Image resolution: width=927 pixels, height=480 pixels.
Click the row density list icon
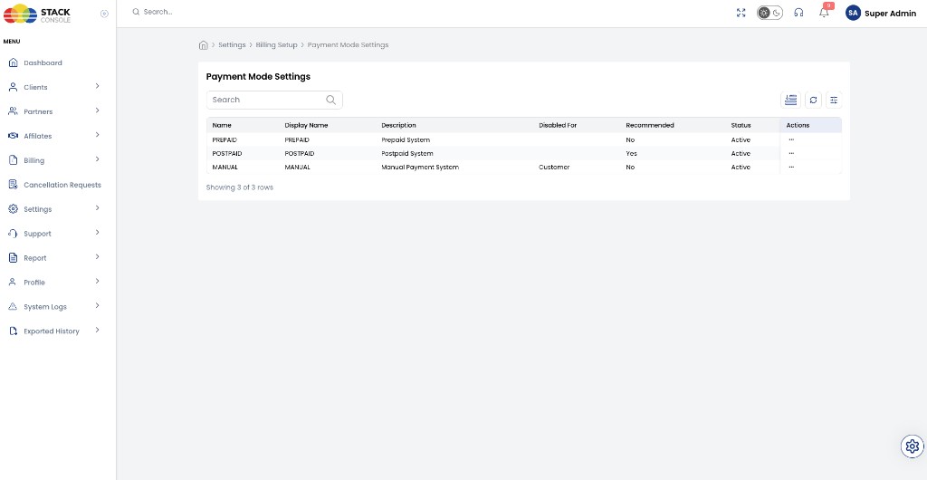[790, 100]
